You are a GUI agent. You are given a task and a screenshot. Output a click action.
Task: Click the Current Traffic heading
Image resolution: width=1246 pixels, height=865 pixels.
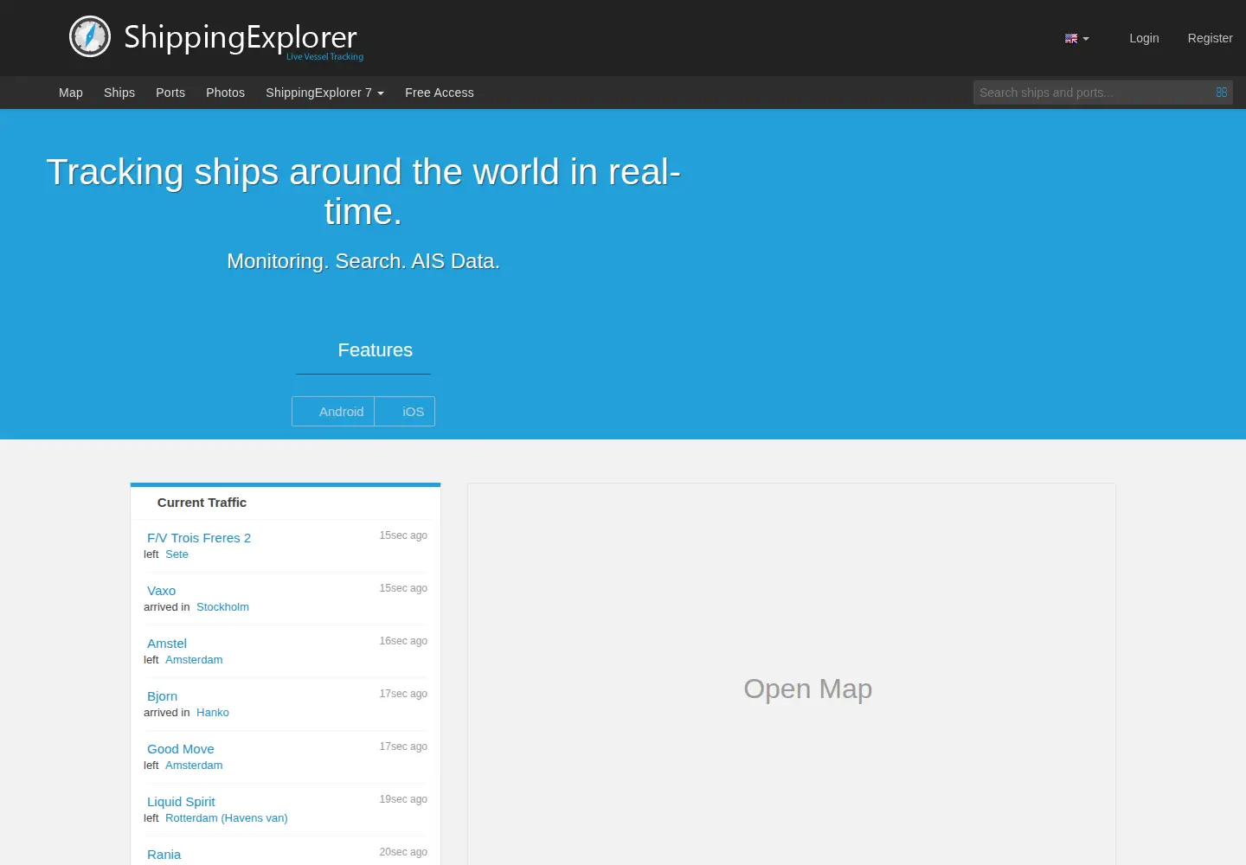click(202, 503)
